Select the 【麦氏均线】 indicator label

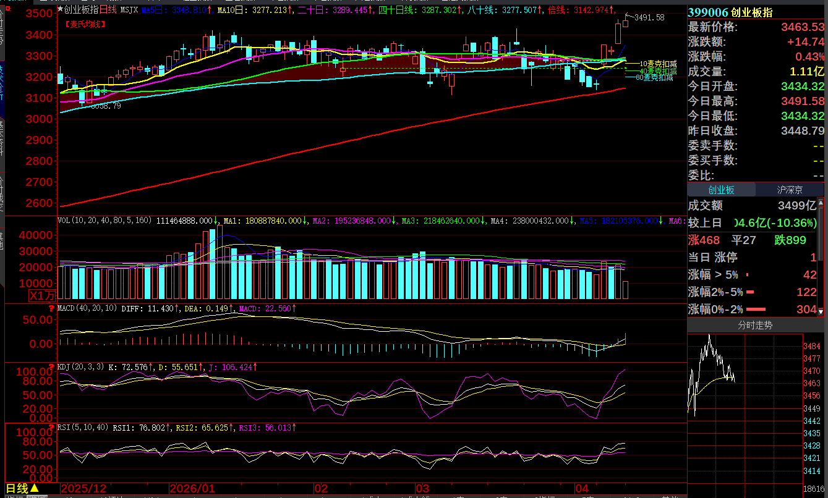coord(85,24)
